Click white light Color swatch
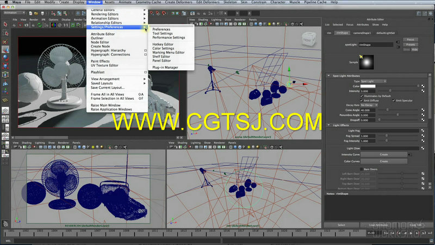Screen dimensions: 435x245 click(x=368, y=86)
